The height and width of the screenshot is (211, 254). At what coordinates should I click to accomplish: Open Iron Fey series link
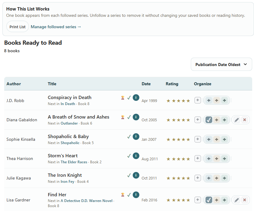click(67, 182)
